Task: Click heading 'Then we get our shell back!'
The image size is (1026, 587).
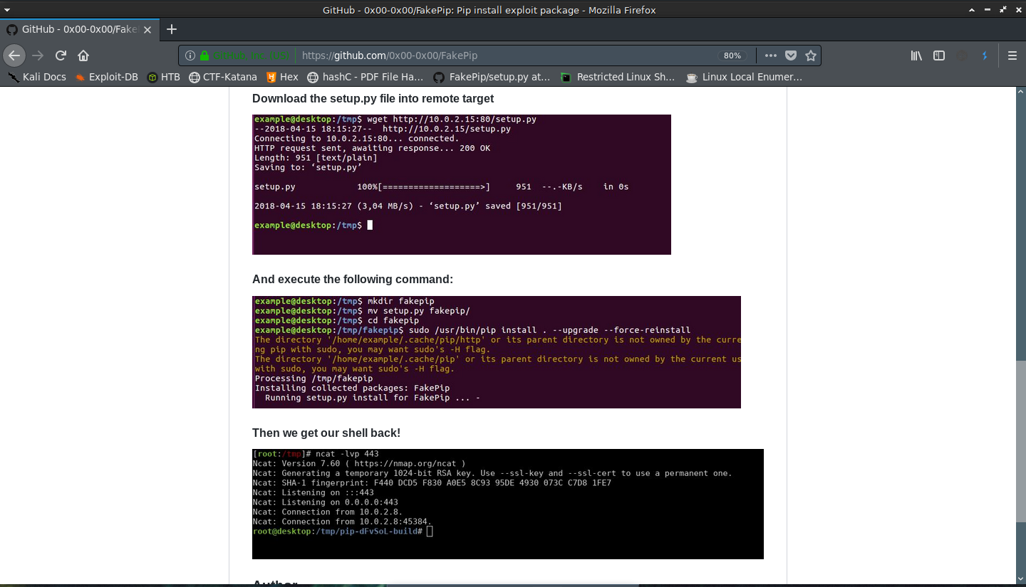Action: 326,433
